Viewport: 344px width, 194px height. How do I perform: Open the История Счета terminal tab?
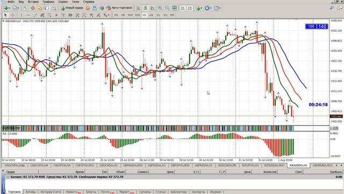pyautogui.click(x=51, y=192)
